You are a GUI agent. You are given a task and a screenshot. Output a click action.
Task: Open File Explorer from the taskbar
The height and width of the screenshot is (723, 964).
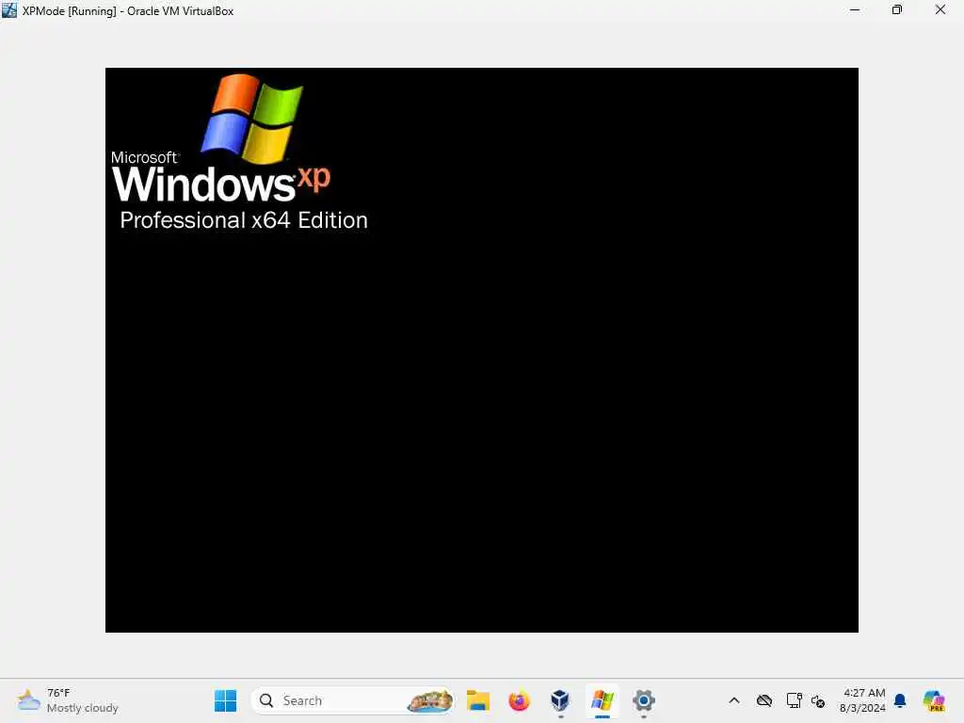[477, 700]
